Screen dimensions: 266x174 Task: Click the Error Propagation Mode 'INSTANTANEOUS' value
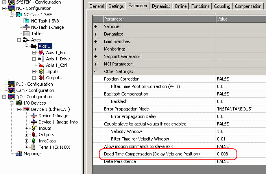click(x=234, y=109)
